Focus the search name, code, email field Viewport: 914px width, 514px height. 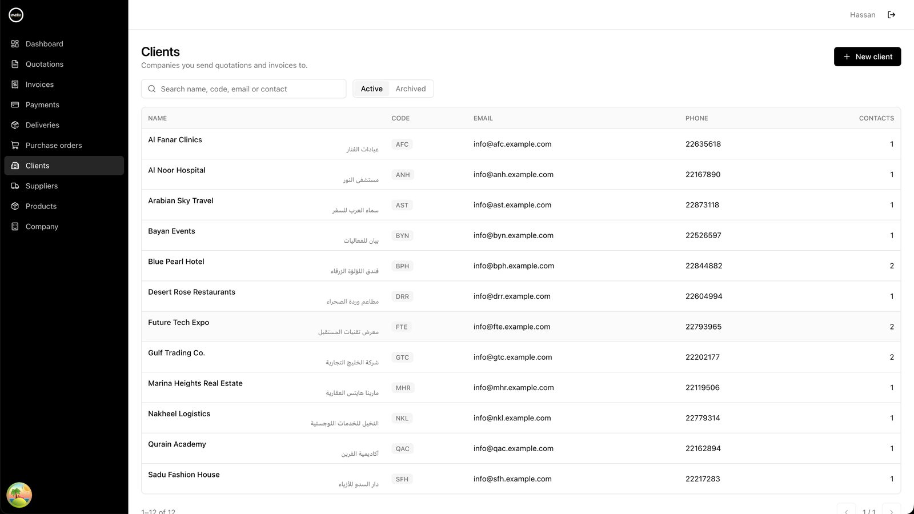[243, 89]
